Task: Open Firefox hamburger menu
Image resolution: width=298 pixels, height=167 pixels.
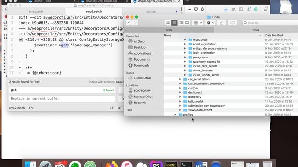Action: [265, 9]
